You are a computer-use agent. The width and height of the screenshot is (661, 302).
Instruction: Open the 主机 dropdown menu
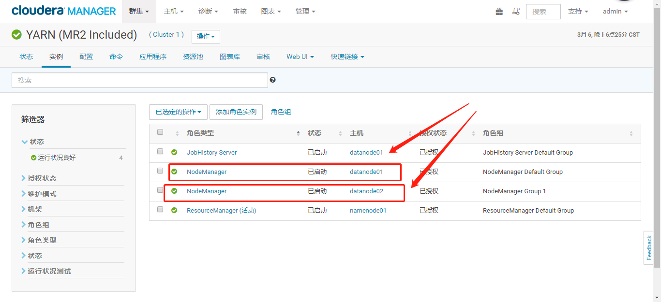(x=174, y=11)
